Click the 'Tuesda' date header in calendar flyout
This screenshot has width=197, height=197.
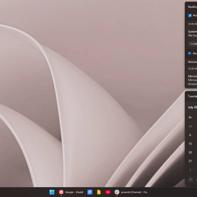click(x=193, y=96)
